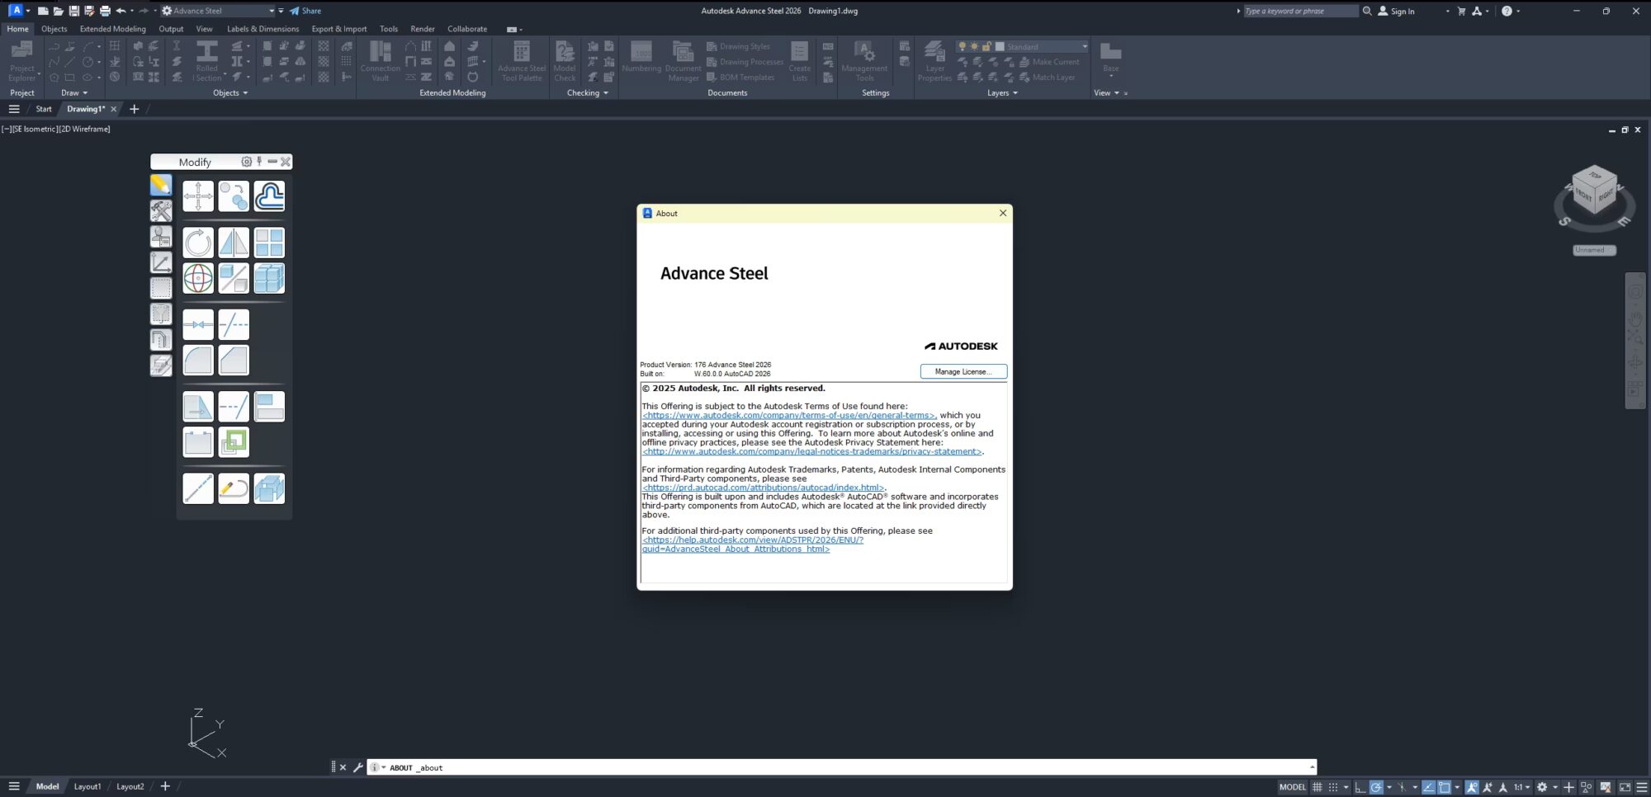Click the Manage License button
The height and width of the screenshot is (797, 1651).
(x=963, y=371)
